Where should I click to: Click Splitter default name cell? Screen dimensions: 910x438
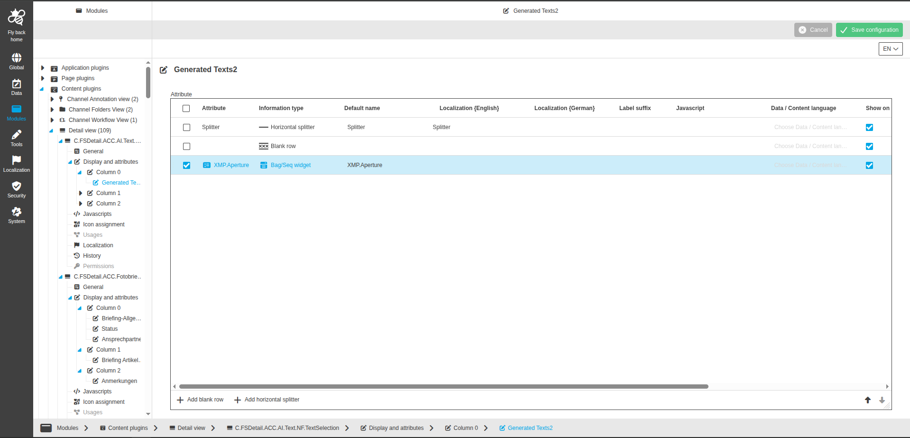tap(356, 127)
